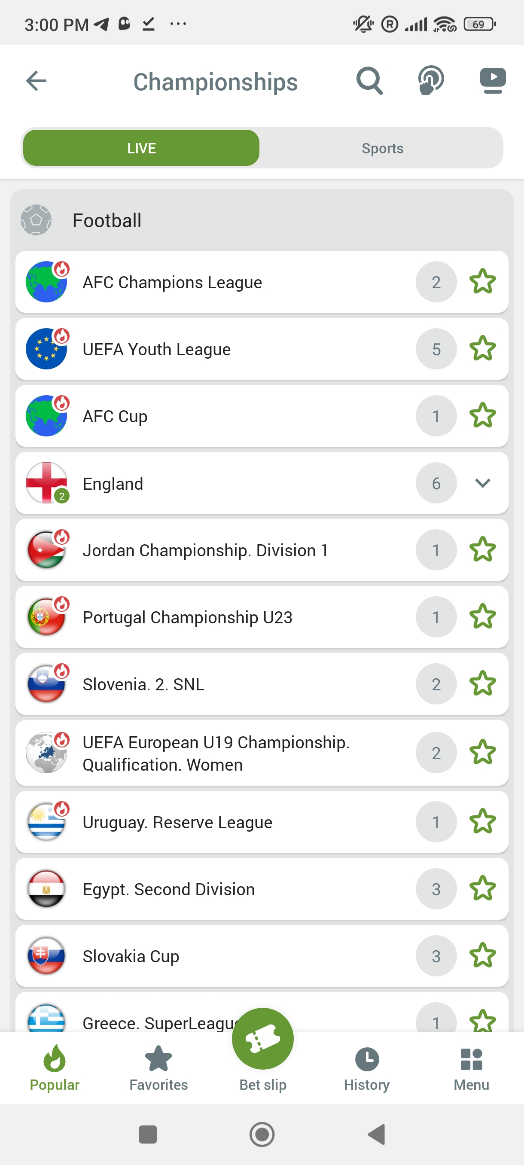
Task: Favorite AFC Champions League with star
Action: [x=482, y=282]
